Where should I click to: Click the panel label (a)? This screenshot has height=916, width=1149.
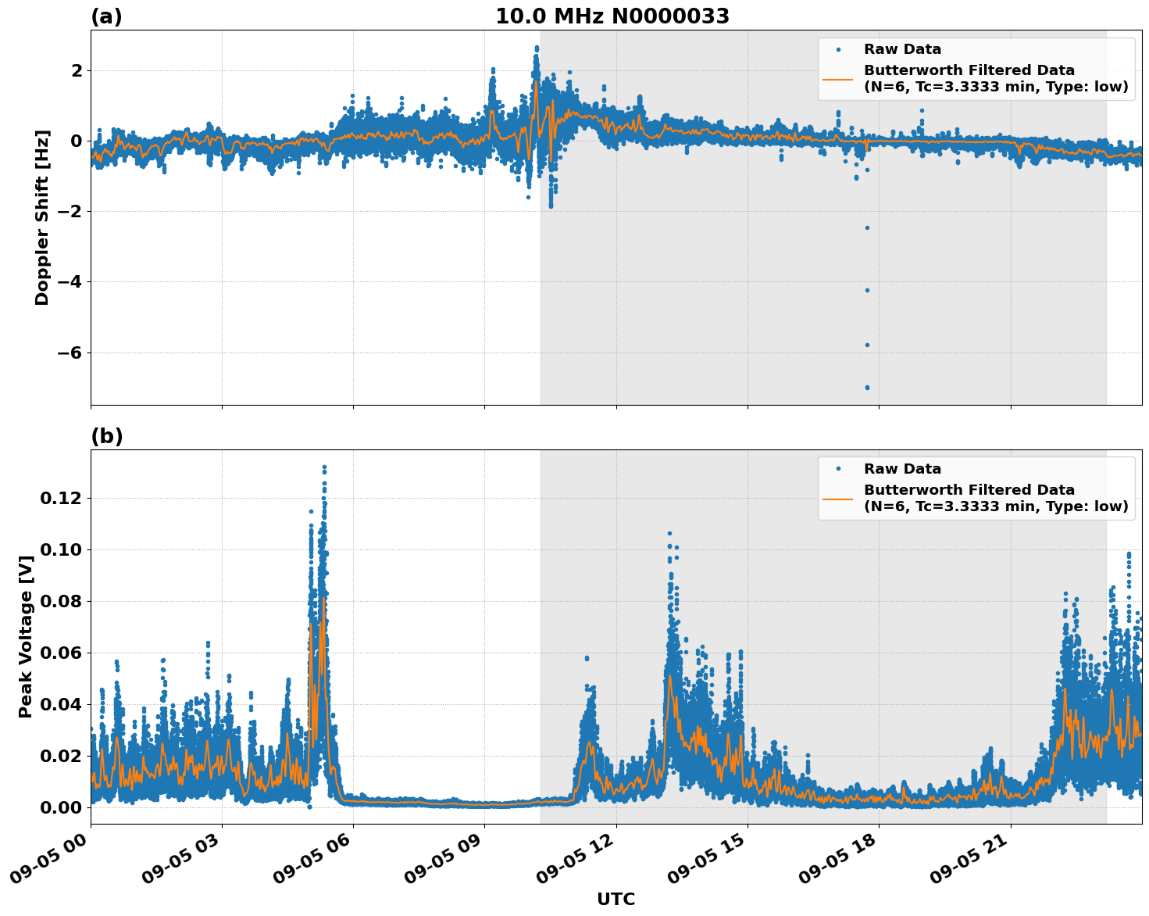pyautogui.click(x=106, y=15)
